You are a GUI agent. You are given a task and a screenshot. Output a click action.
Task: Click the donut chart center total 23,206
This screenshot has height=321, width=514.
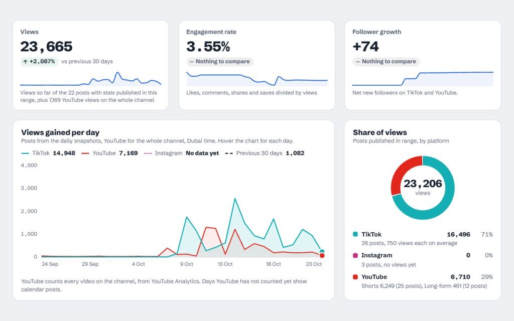[x=423, y=184]
